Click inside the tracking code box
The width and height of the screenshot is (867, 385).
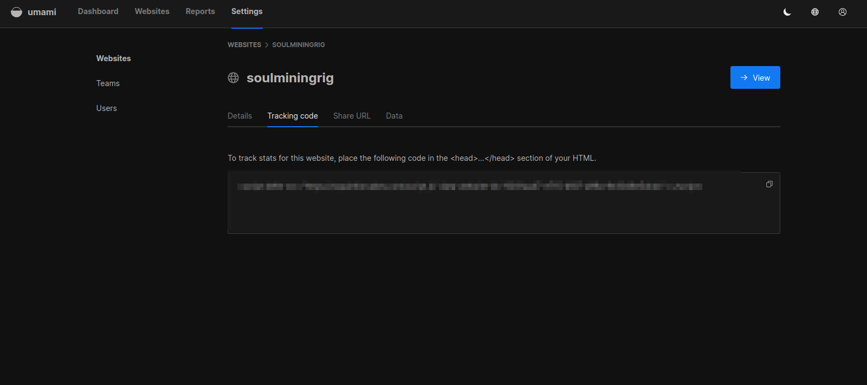tap(504, 203)
